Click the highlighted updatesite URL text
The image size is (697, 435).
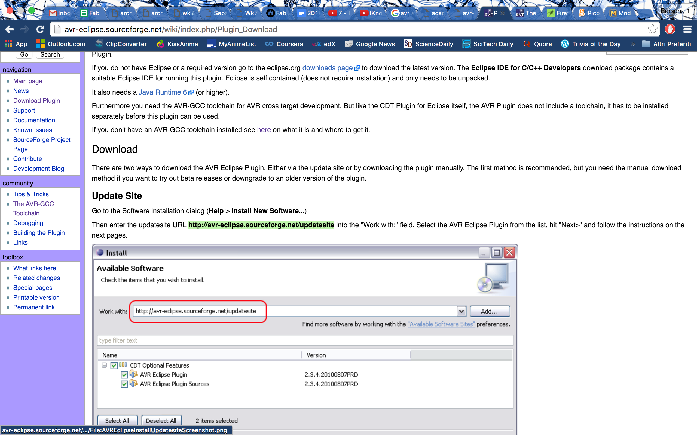click(x=261, y=225)
